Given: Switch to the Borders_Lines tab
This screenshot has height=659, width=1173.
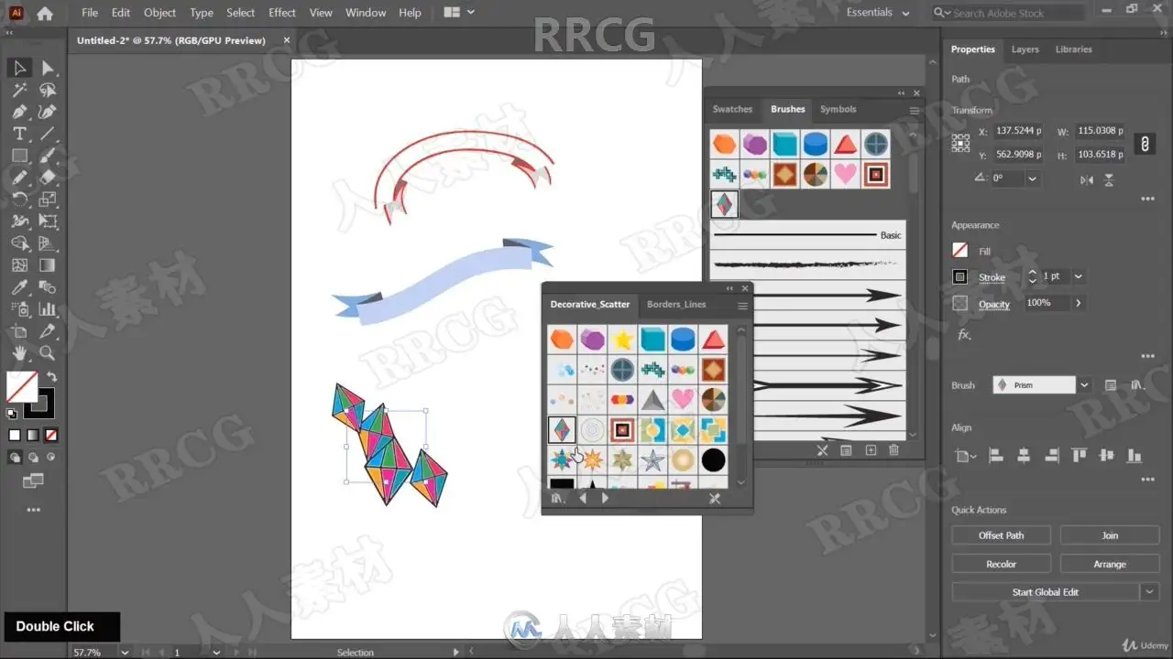Looking at the screenshot, I should click(x=676, y=305).
